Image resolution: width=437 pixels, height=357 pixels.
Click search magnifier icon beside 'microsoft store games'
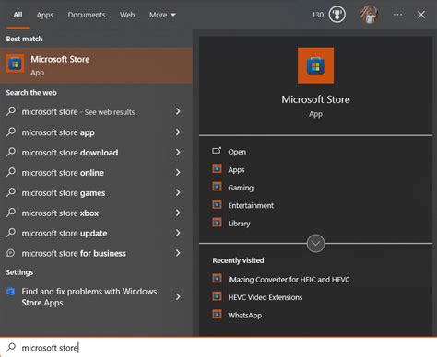[x=11, y=192]
